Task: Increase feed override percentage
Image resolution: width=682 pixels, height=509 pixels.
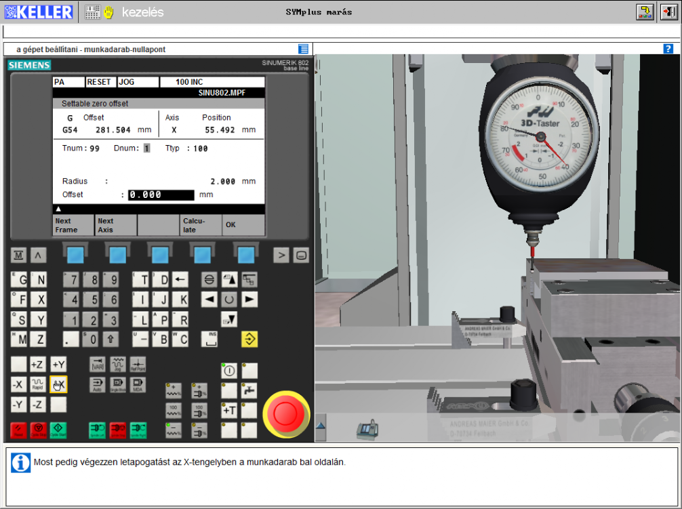Action: pyautogui.click(x=173, y=390)
